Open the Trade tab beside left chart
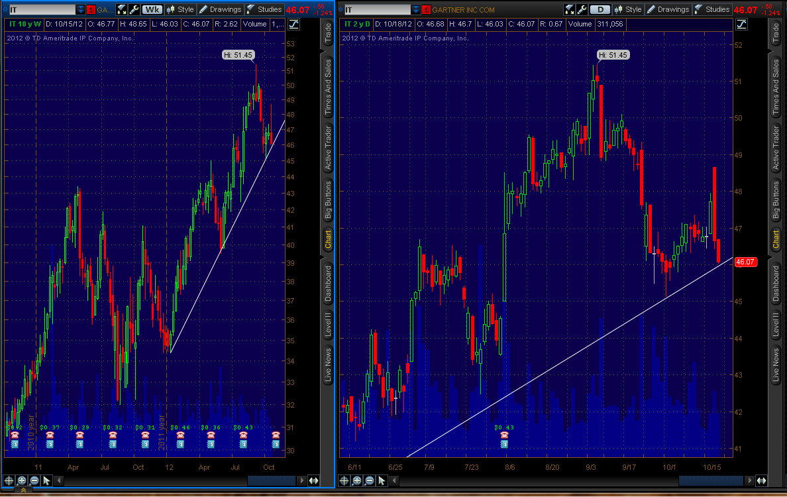This screenshot has height=497, width=787. tap(327, 34)
